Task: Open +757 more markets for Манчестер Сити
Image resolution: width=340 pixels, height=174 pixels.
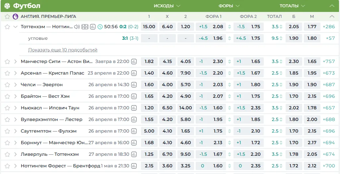Action: click(x=329, y=61)
